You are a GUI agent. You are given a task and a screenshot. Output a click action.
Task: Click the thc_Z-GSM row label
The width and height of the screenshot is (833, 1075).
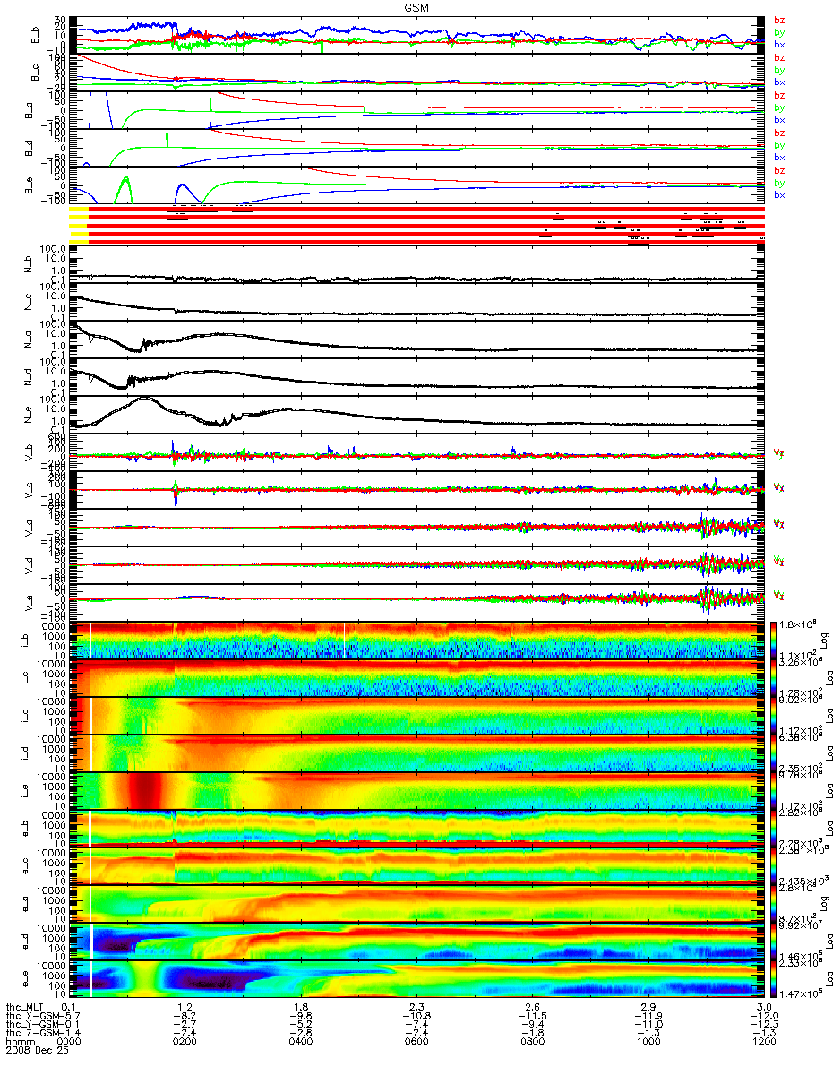click(x=32, y=1032)
